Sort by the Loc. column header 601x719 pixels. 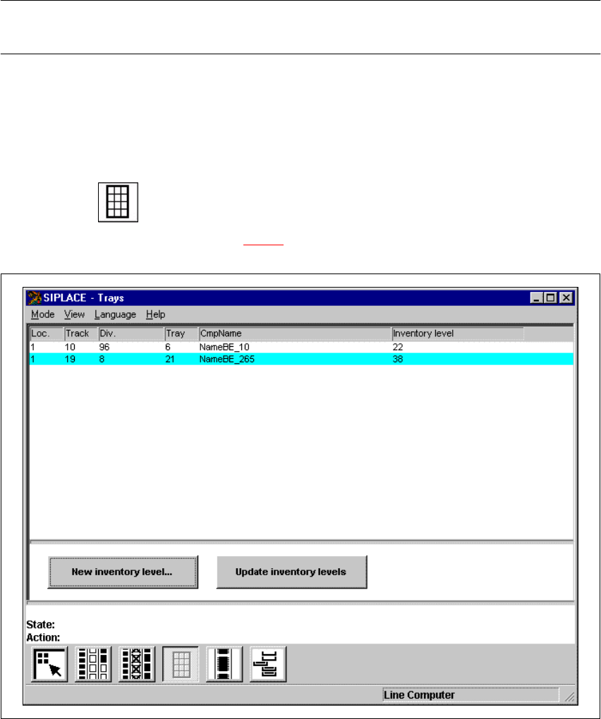click(x=47, y=333)
